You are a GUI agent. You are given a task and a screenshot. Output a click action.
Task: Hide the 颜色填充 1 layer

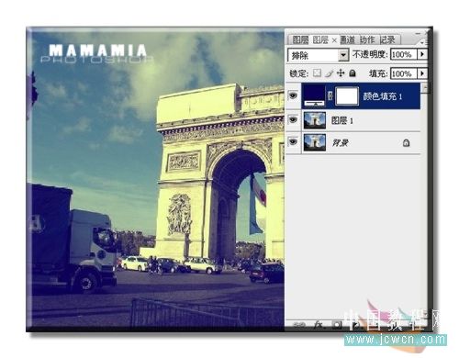pos(293,95)
